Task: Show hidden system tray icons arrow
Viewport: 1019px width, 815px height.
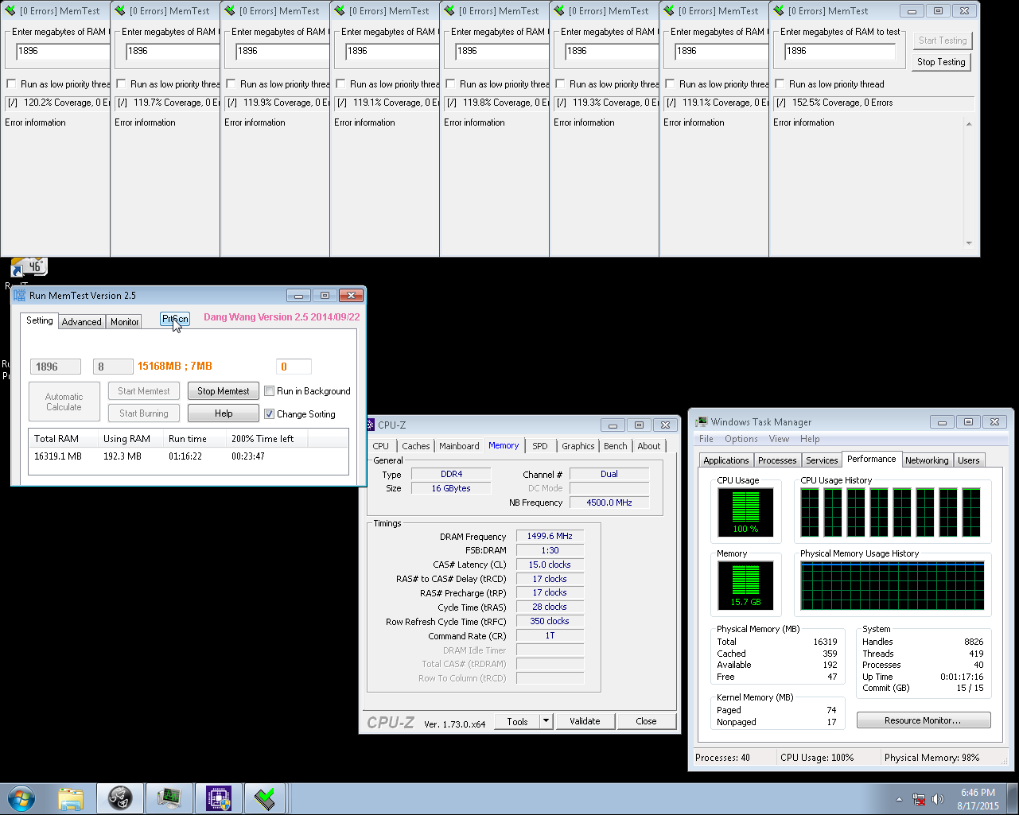Action: 899,799
